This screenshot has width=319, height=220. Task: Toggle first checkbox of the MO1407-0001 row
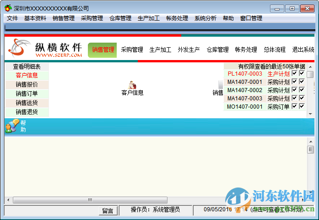point(294,106)
